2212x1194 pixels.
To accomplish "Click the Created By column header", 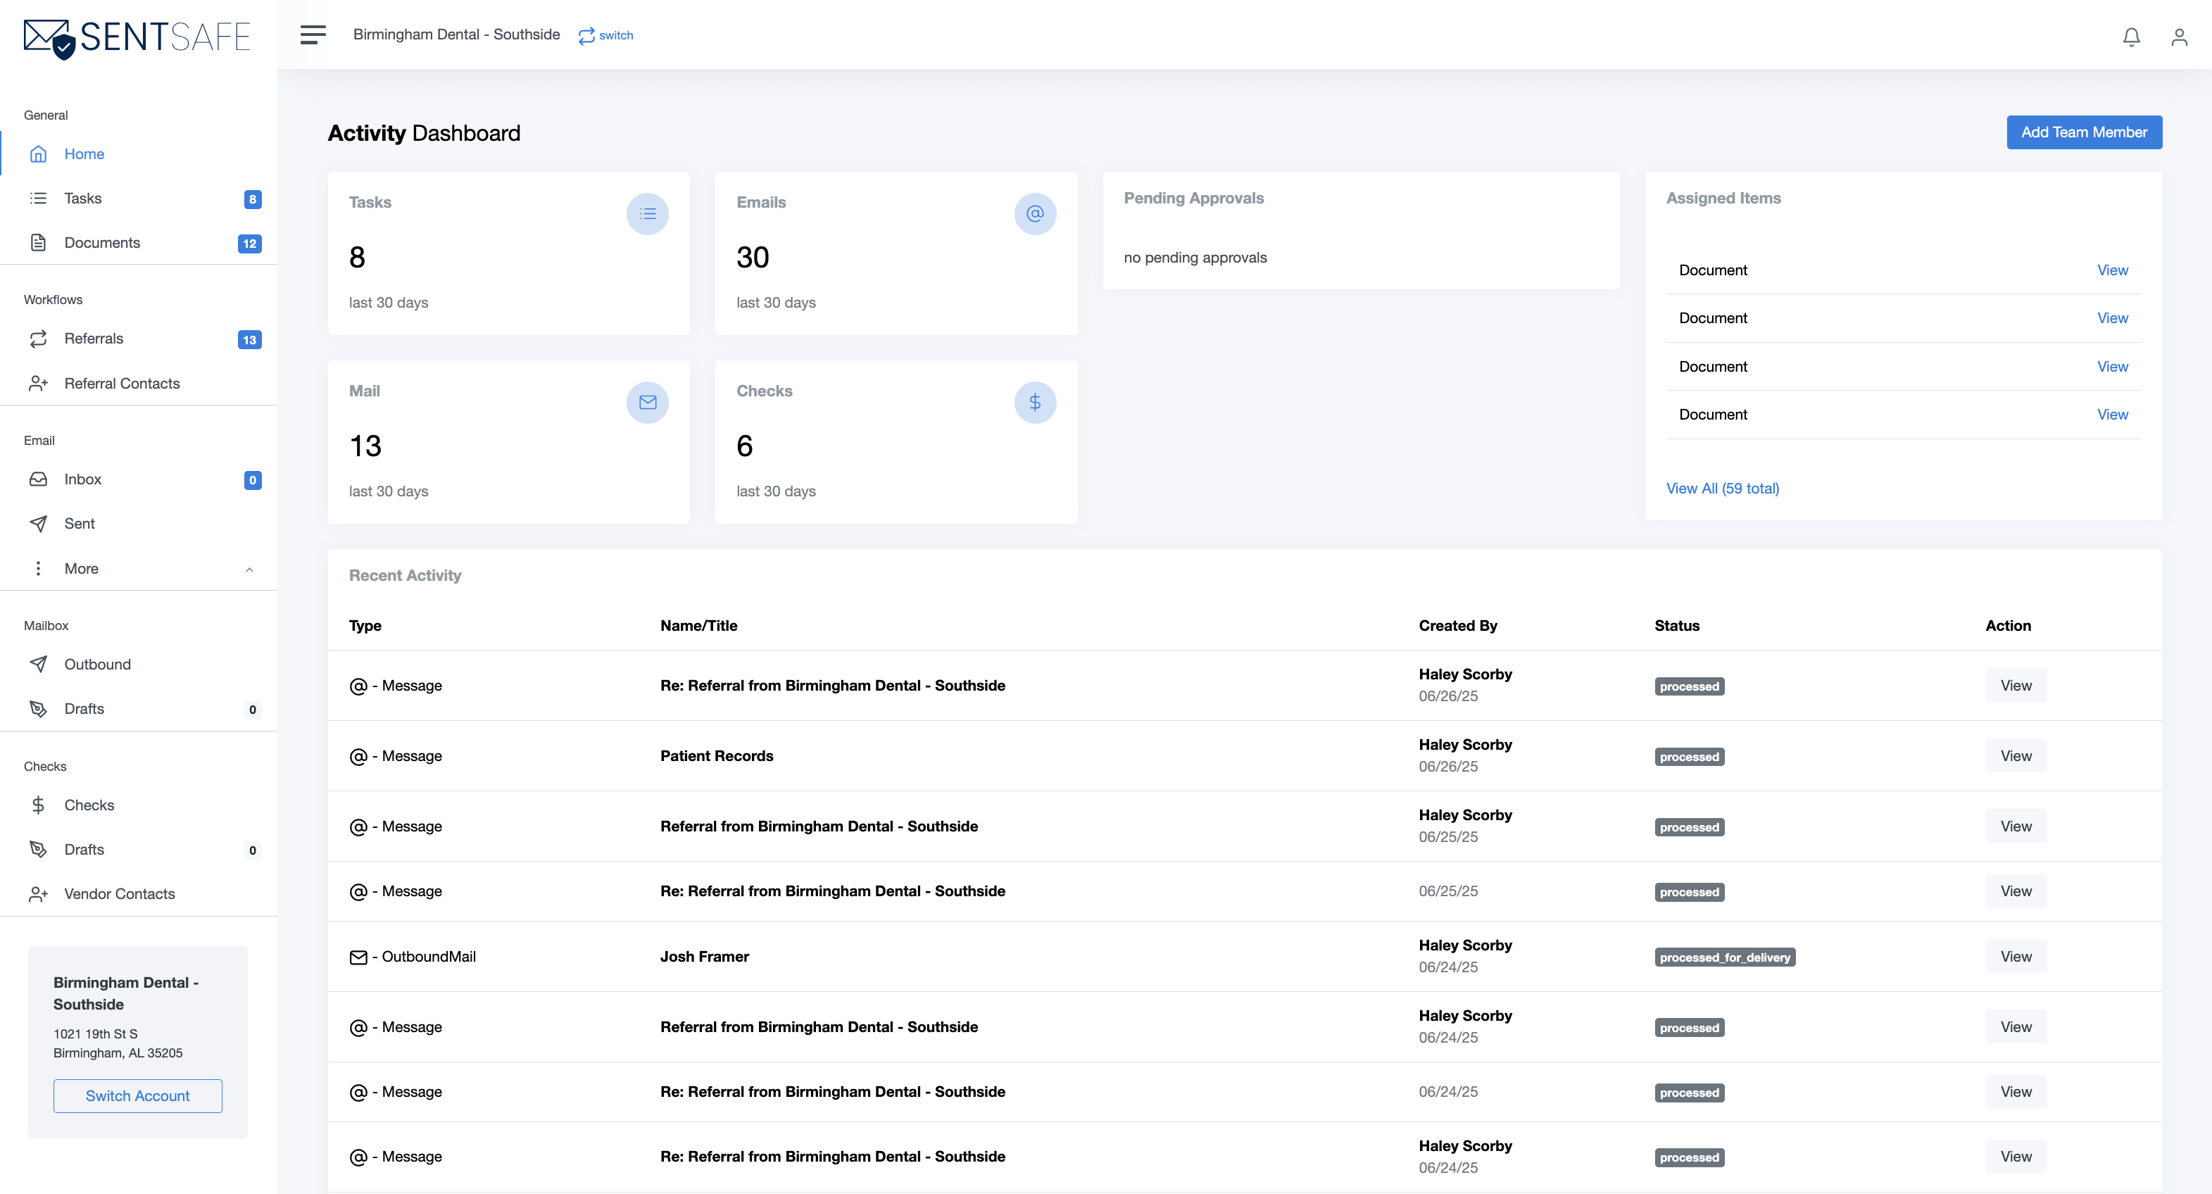I will (x=1457, y=625).
